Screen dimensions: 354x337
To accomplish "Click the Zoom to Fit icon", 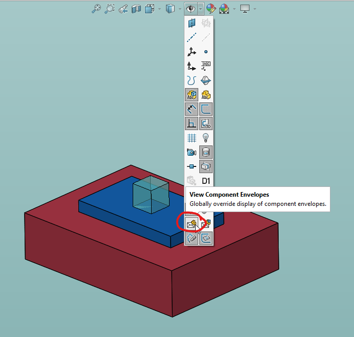I will [96, 9].
